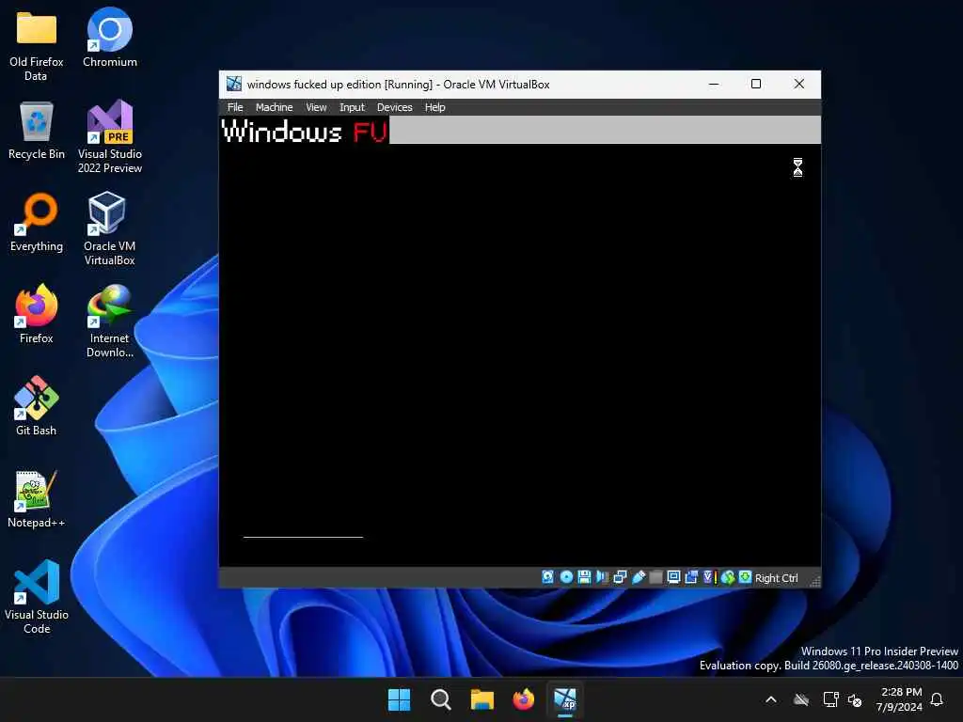
Task: Click the USB devices status icon
Action: coord(639,577)
